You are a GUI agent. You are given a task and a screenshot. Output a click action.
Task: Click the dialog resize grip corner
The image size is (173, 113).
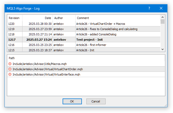166,105
